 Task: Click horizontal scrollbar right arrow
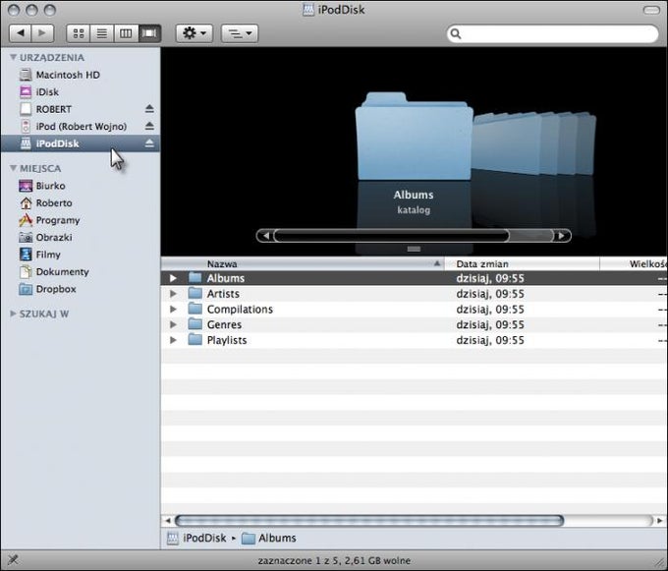point(659,520)
